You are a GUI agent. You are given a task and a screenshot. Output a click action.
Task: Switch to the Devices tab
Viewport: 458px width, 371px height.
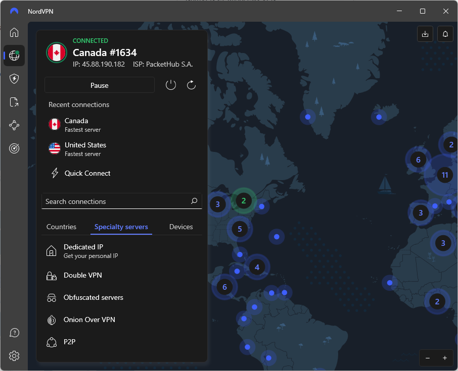tap(181, 227)
